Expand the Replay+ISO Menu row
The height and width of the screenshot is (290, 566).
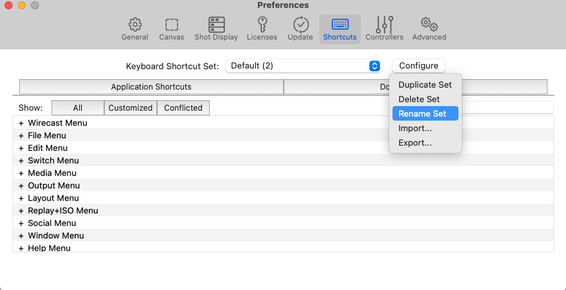pyautogui.click(x=21, y=211)
